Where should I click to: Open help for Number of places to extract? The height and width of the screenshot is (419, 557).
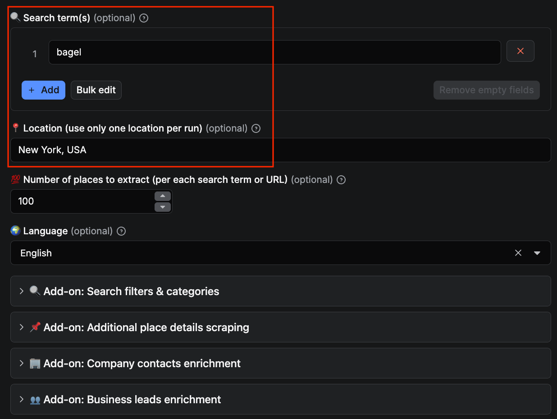341,180
